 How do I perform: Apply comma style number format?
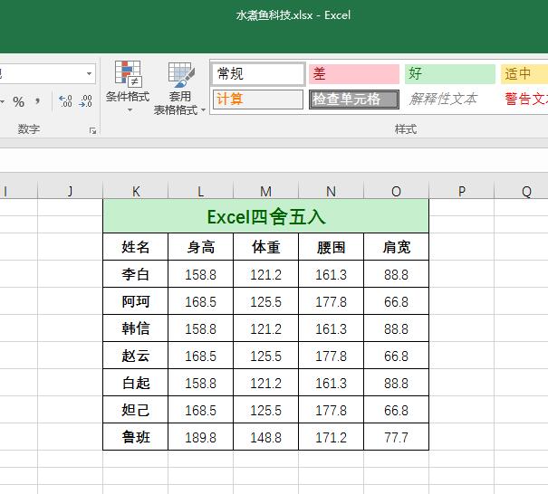click(37, 102)
